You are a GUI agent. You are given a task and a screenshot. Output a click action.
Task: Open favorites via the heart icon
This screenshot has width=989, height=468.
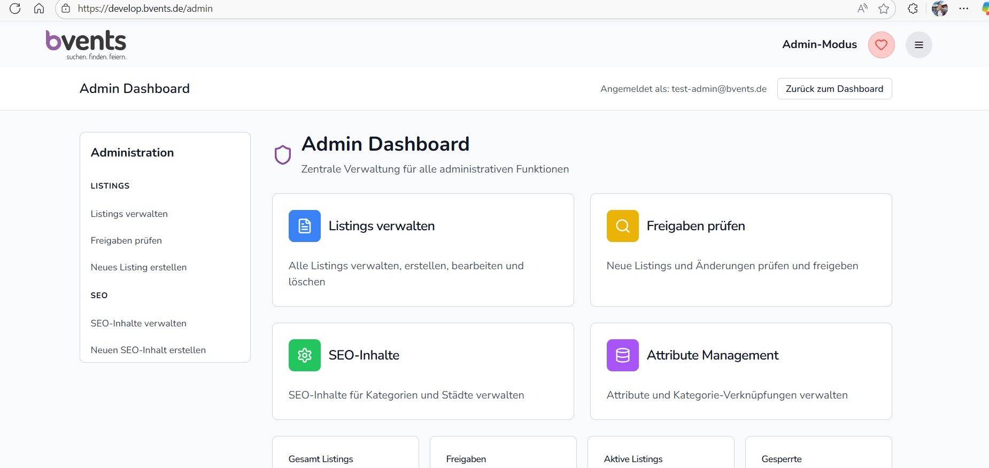(x=881, y=45)
